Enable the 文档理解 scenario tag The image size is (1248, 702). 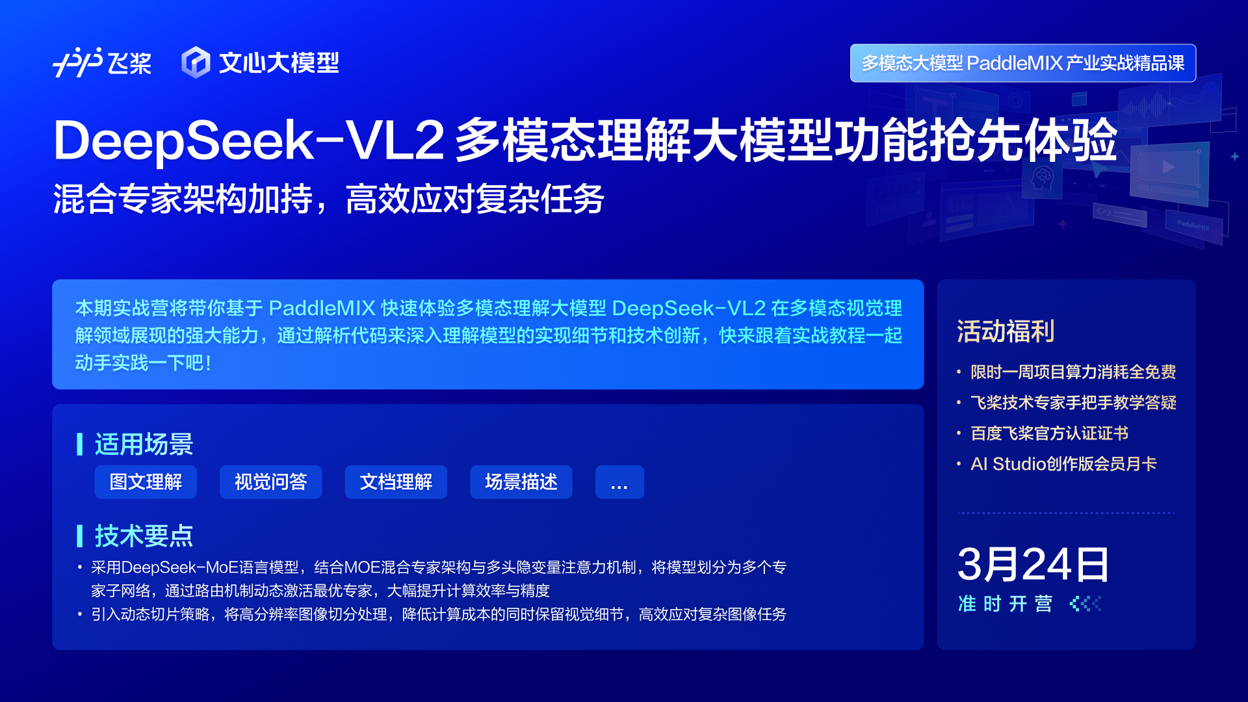point(395,482)
